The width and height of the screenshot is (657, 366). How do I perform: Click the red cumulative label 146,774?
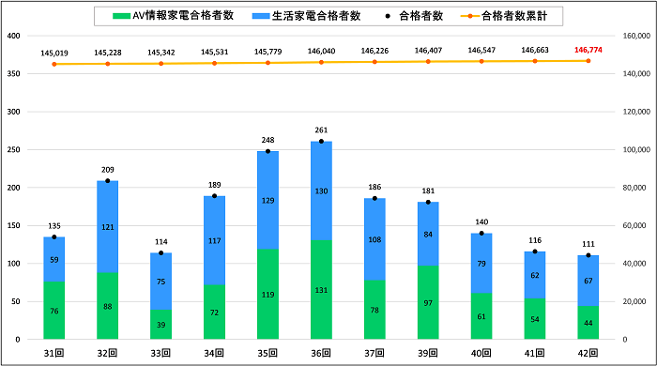[x=588, y=51]
